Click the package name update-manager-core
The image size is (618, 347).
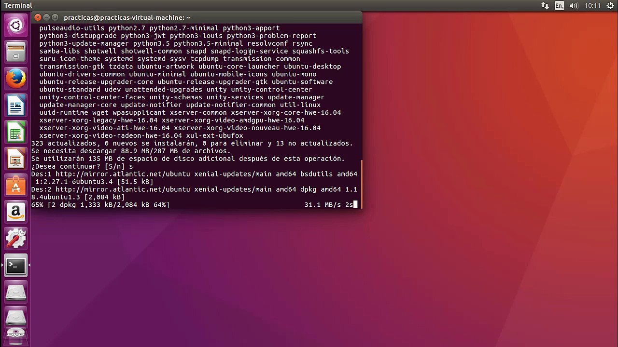pyautogui.click(x=78, y=105)
